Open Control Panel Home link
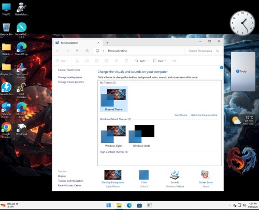 pyautogui.click(x=69, y=70)
